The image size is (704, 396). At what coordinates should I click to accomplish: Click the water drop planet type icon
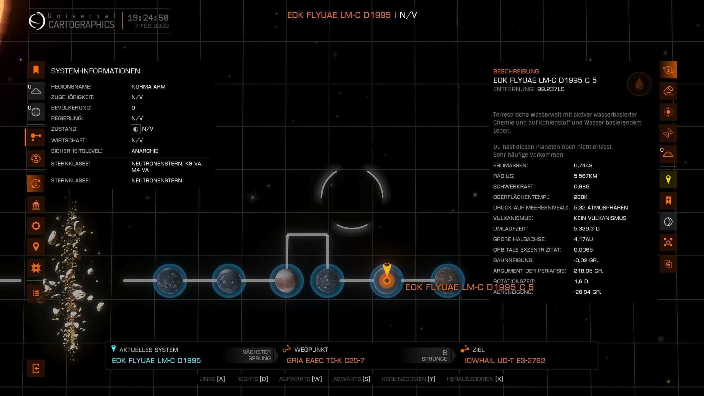point(639,84)
